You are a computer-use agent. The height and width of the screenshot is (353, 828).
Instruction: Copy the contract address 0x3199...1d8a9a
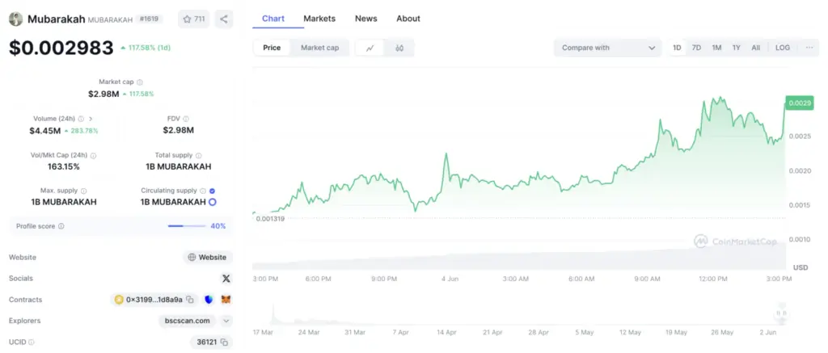190,300
